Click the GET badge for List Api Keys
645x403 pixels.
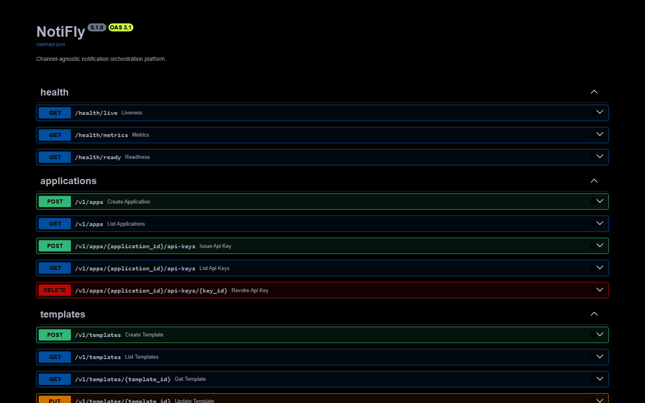[x=55, y=268]
